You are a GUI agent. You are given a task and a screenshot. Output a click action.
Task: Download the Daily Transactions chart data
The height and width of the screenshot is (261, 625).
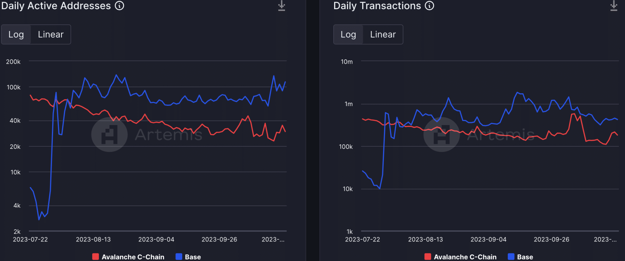click(x=614, y=6)
